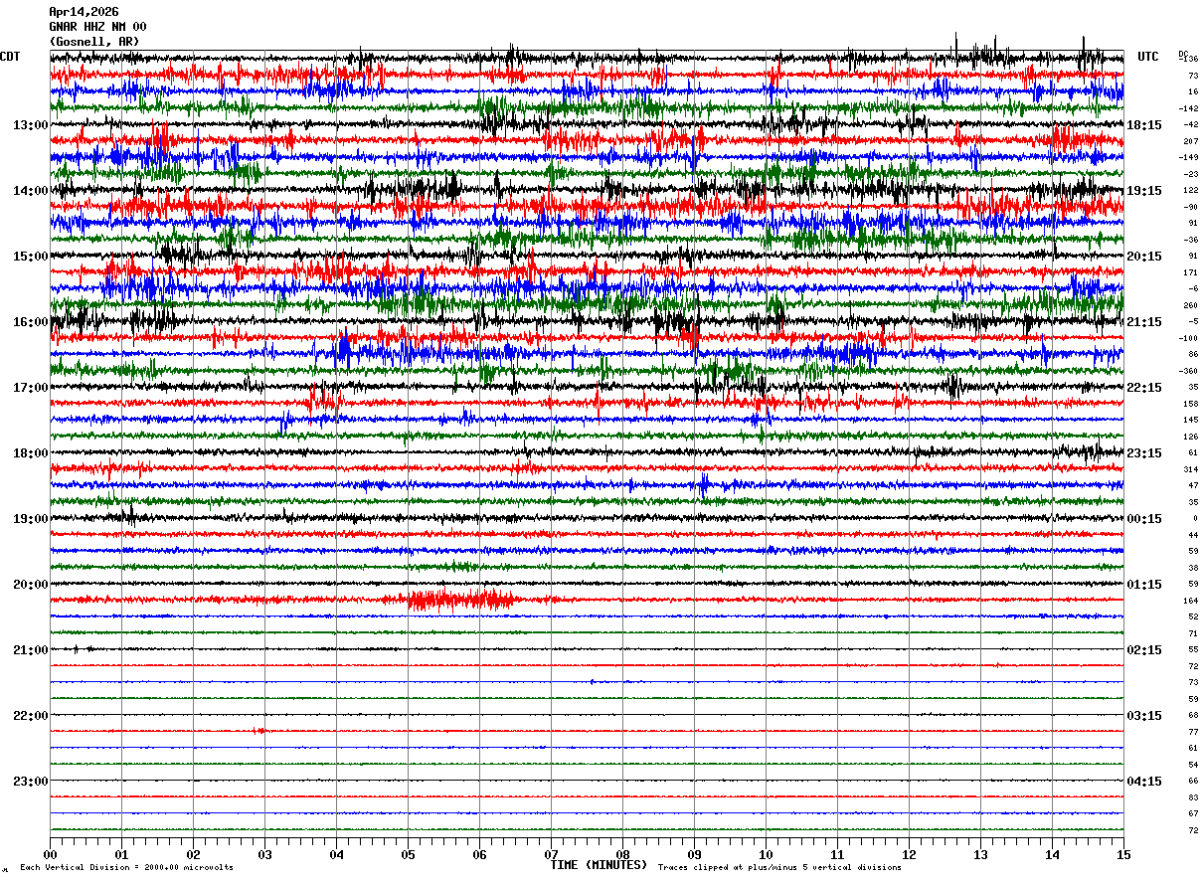Click minute tick label 07 on time axis
The image size is (1203, 881).
tap(551, 855)
